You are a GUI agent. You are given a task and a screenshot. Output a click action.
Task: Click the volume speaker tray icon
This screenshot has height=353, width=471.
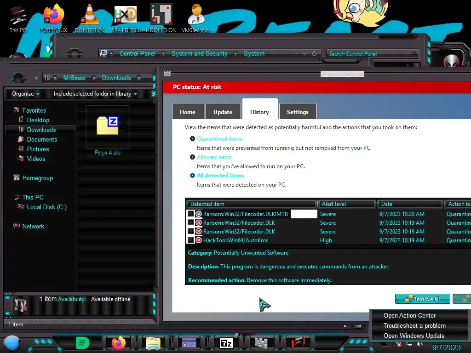coord(419,344)
